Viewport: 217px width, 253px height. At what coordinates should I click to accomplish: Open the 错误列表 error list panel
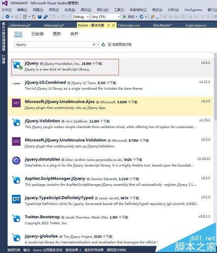click(14, 250)
